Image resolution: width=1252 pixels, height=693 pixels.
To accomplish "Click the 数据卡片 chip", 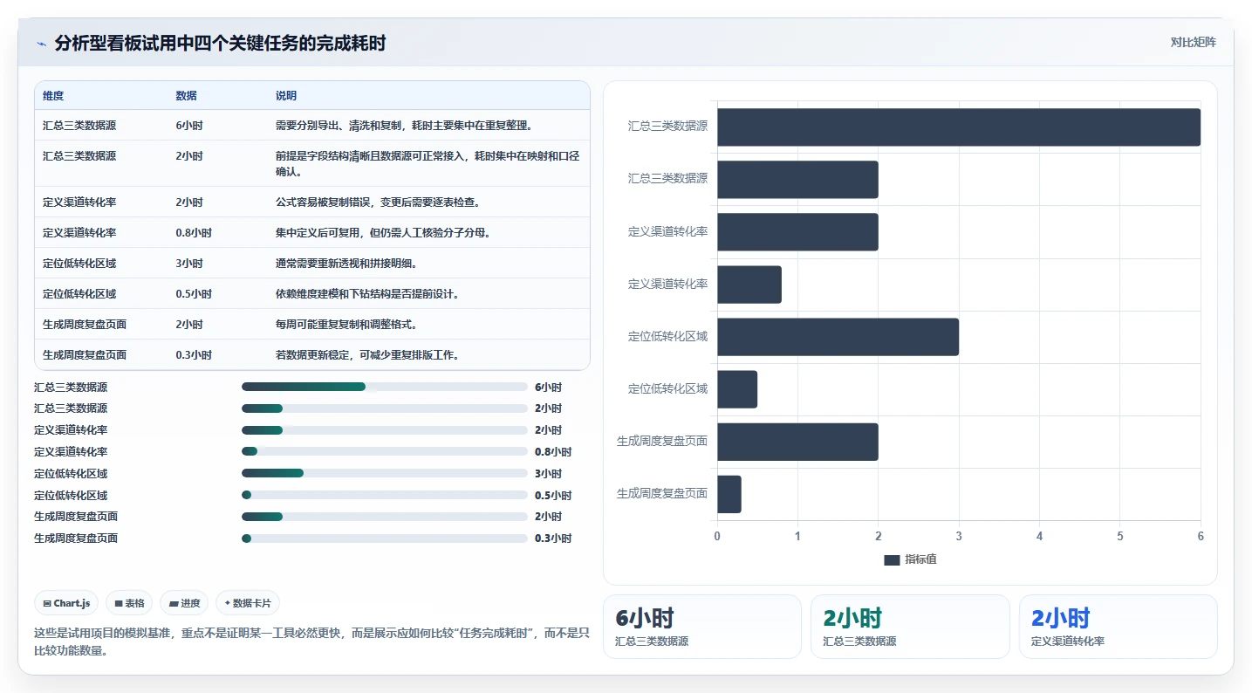I will click(248, 603).
